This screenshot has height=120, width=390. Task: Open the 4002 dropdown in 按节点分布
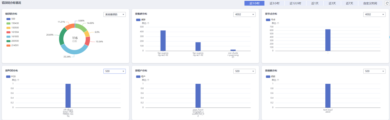(x=374, y=15)
